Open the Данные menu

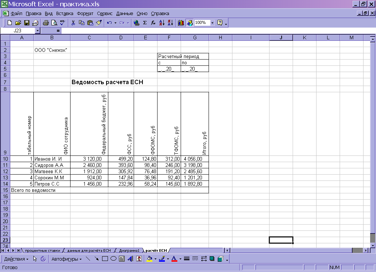tap(124, 14)
